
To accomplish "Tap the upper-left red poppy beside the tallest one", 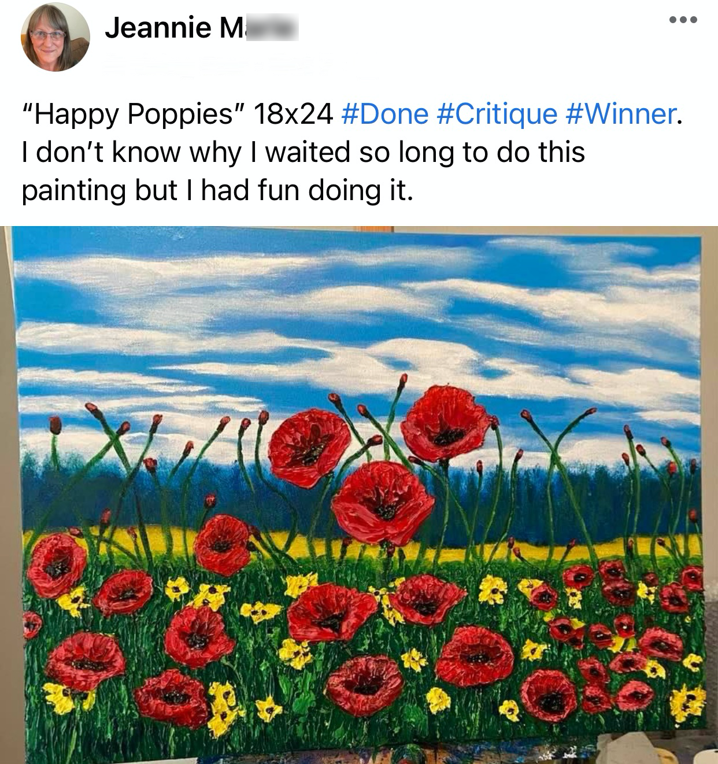I will point(309,446).
